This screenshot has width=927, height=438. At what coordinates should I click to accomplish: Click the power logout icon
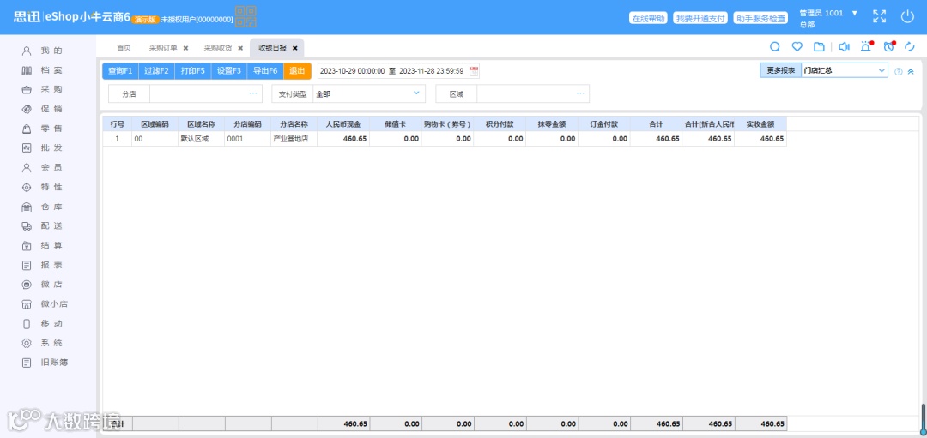coord(907,16)
